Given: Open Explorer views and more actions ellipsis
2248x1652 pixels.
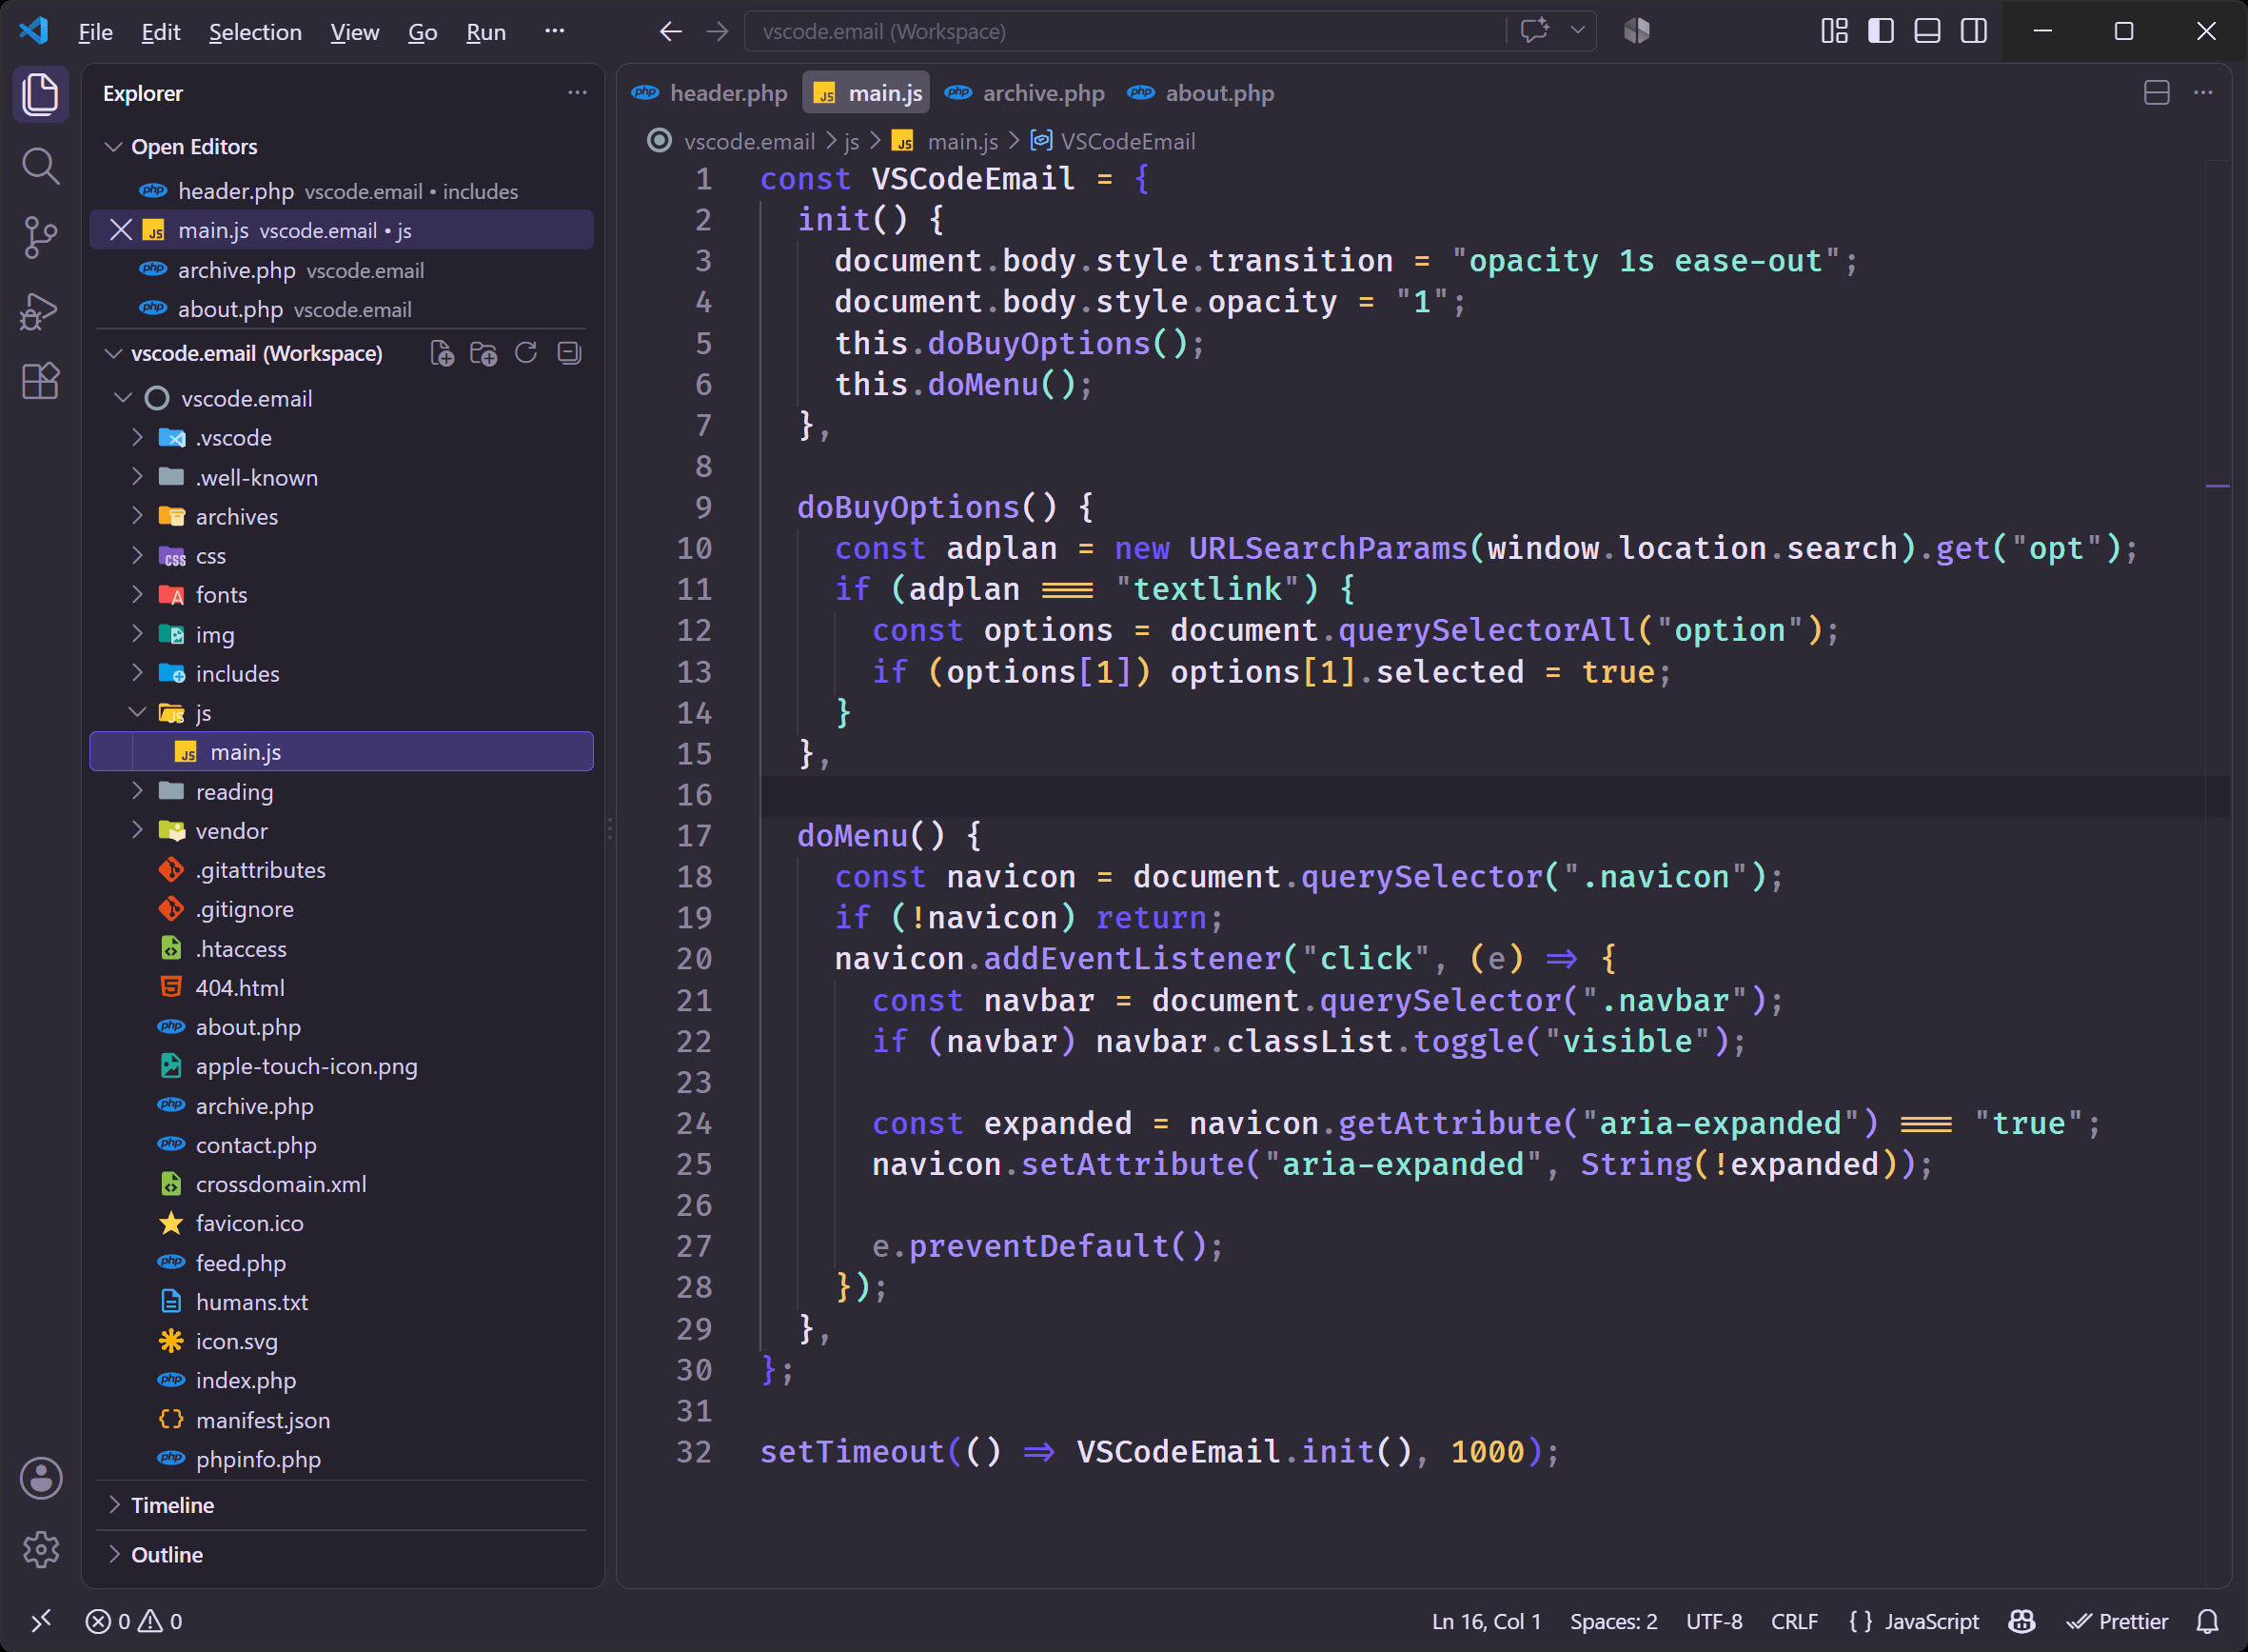Looking at the screenshot, I should coord(577,92).
